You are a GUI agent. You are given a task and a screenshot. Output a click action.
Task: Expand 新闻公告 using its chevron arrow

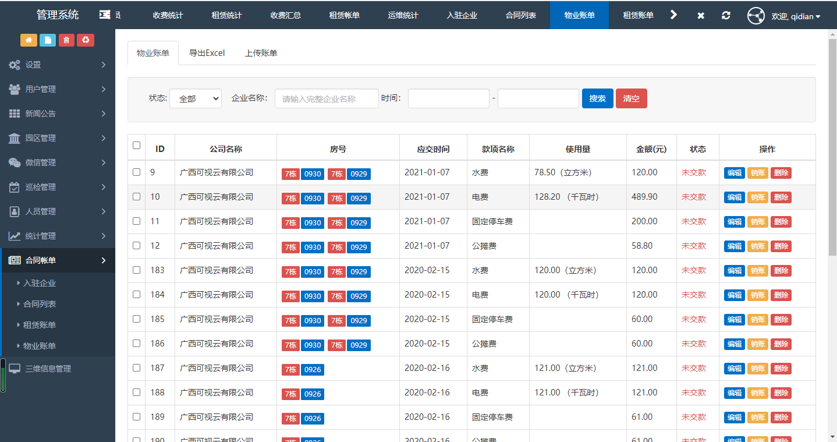[x=104, y=114]
